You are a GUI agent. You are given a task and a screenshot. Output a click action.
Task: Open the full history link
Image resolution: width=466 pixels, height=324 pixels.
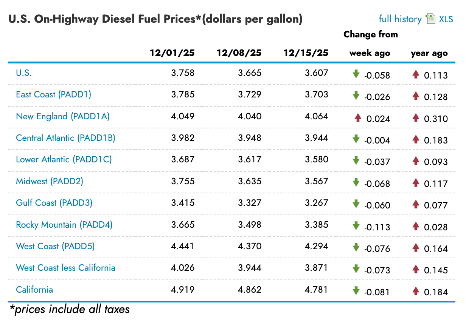click(400, 19)
